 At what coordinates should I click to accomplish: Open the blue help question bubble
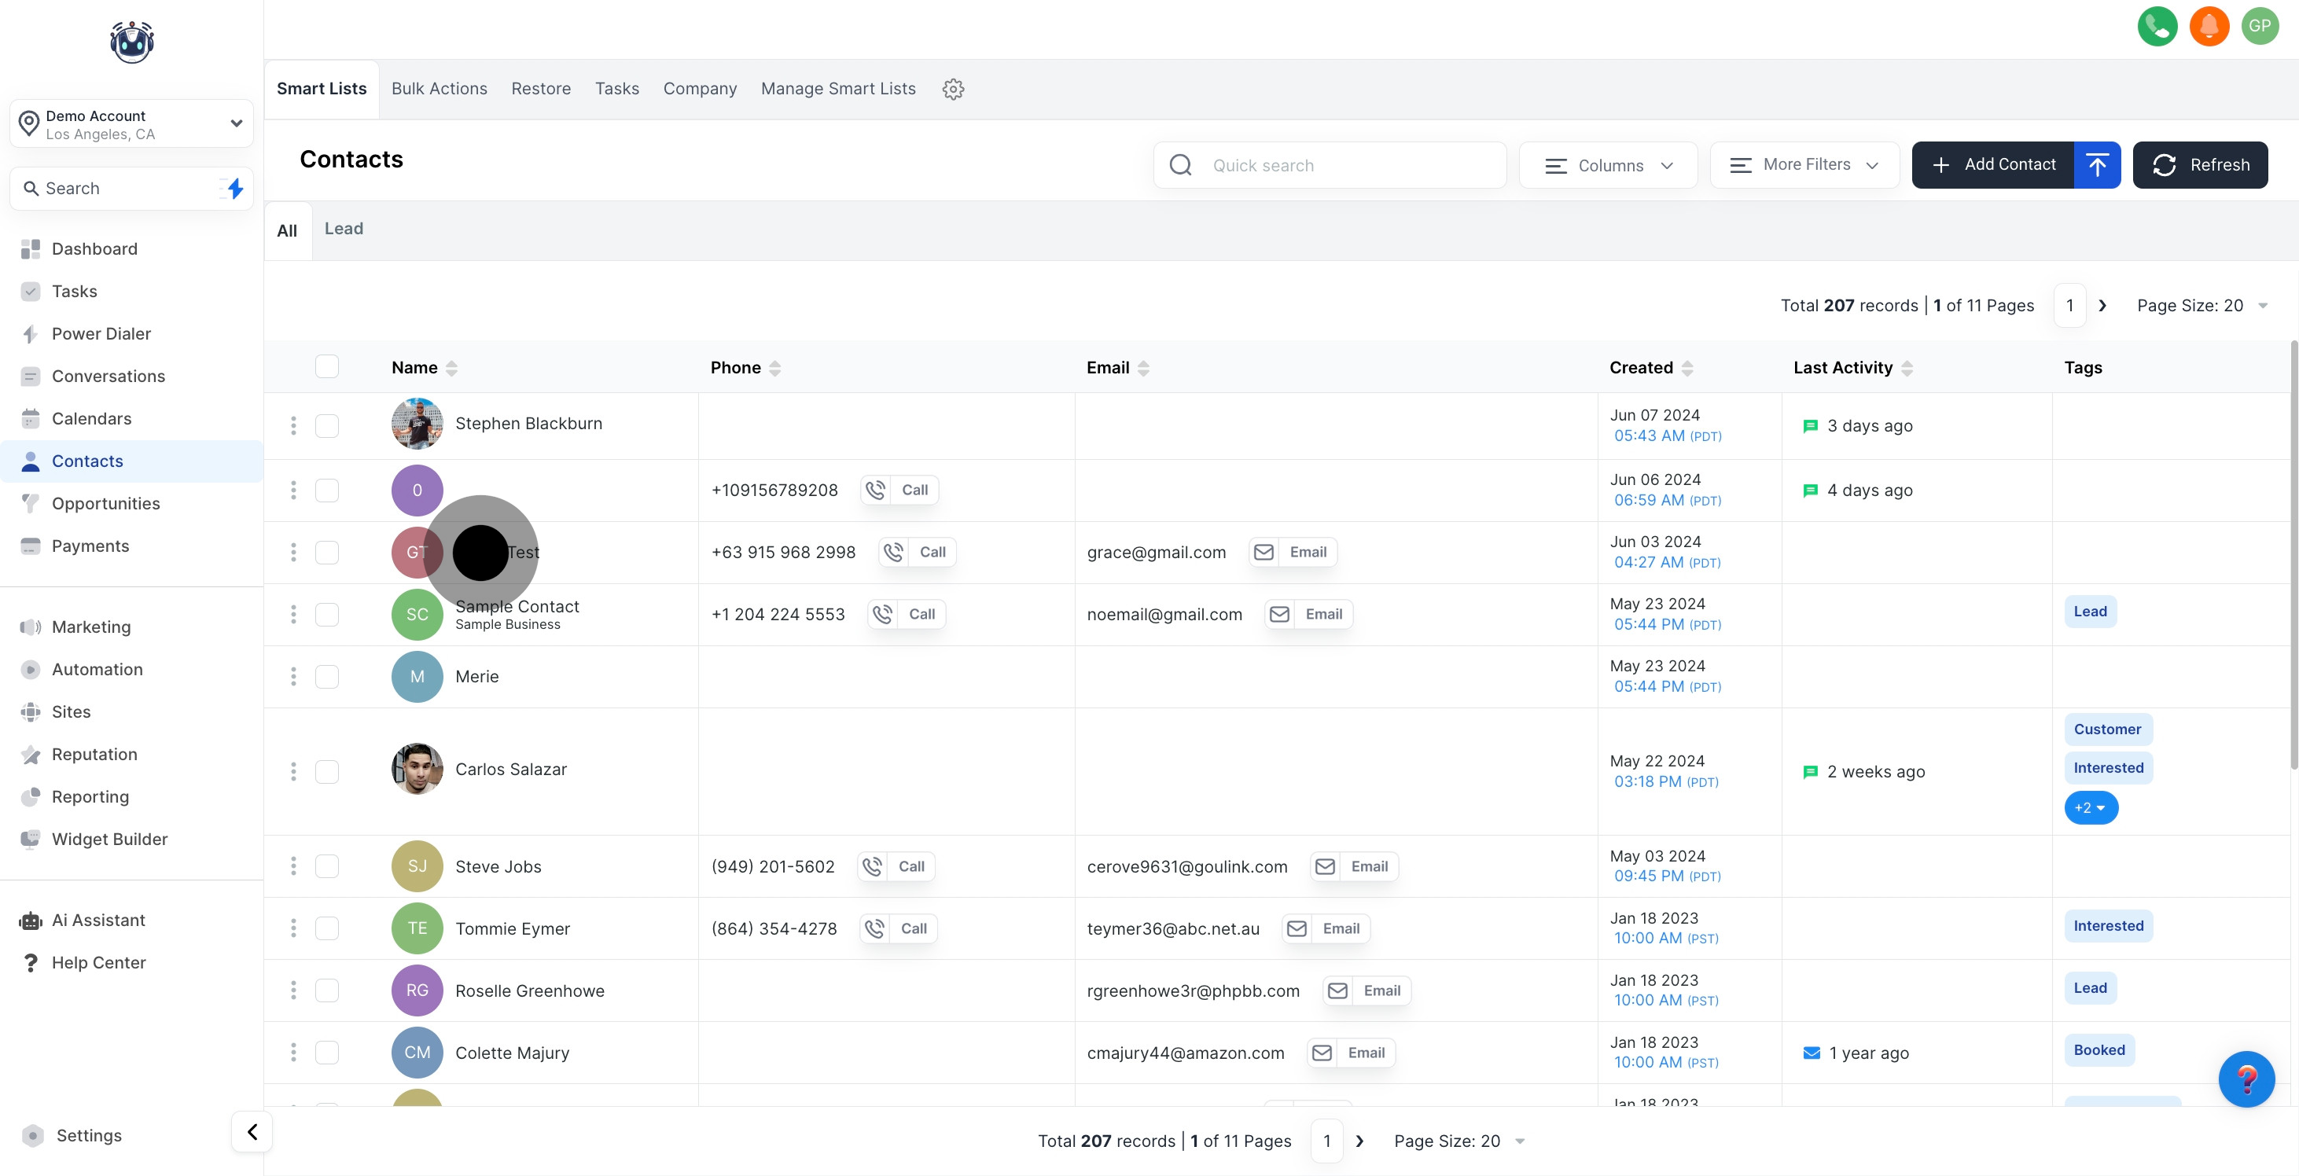coord(2246,1079)
